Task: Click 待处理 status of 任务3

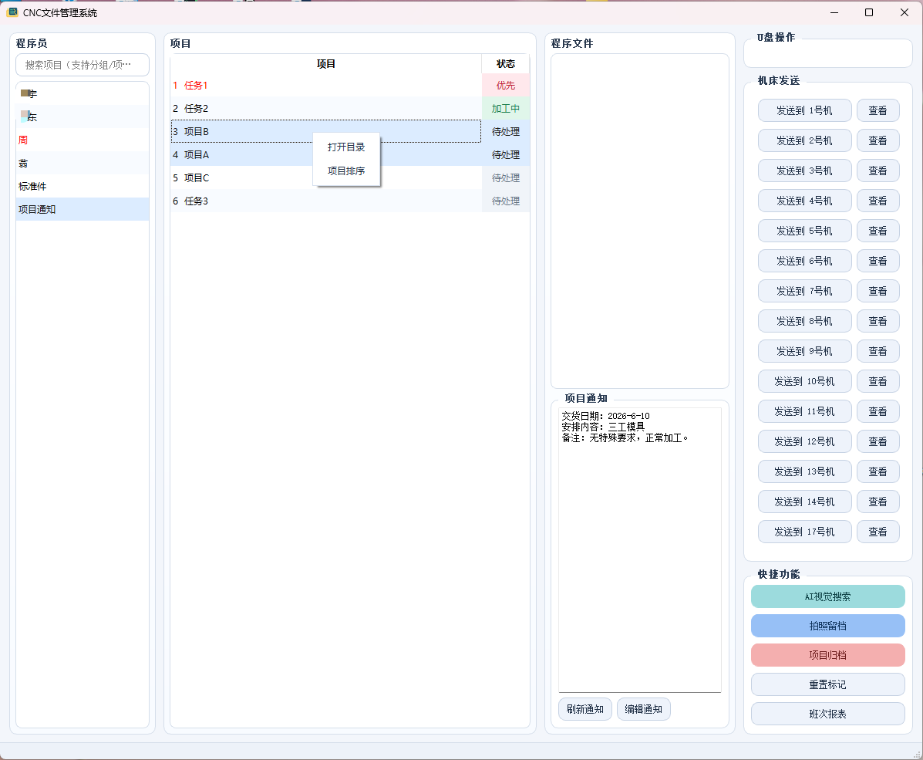Action: (506, 201)
